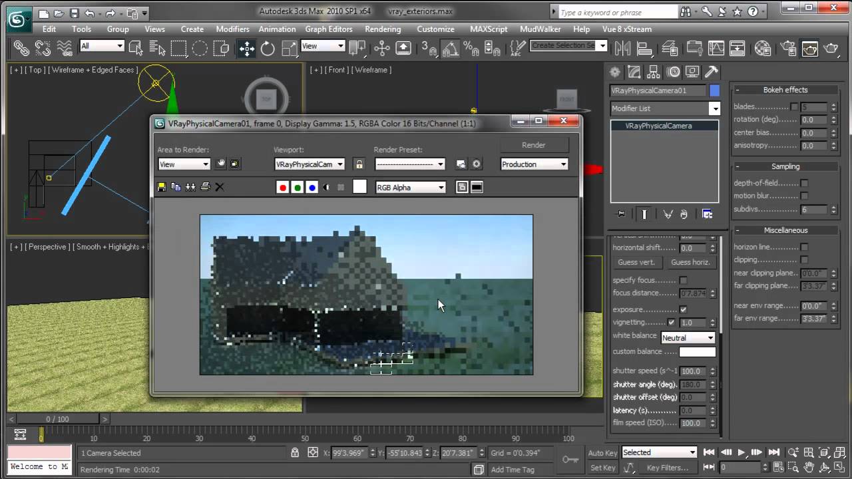Toggle red channel in render window
Screen dimensions: 852x479
283,188
